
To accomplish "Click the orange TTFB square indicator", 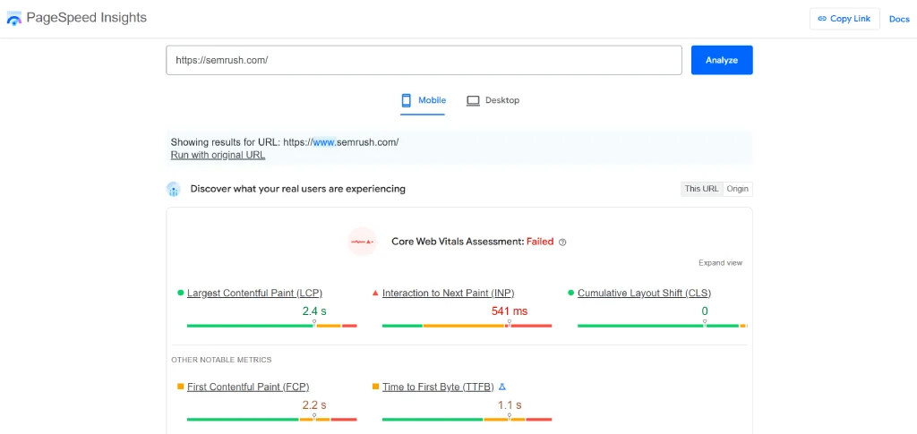I will click(x=375, y=387).
